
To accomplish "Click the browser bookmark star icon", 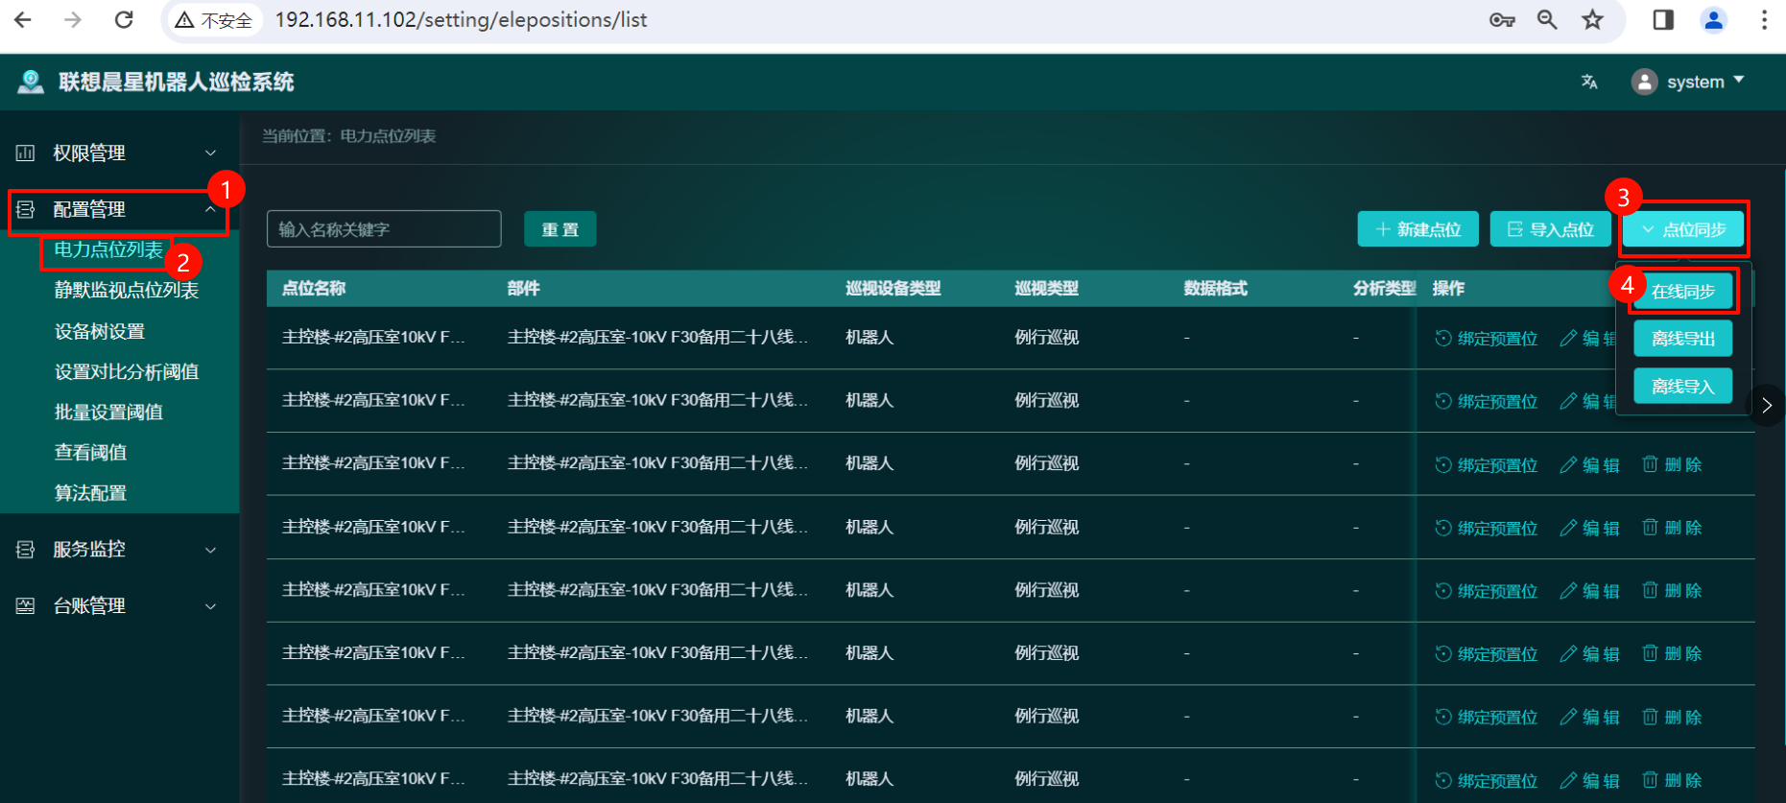I will tap(1593, 20).
